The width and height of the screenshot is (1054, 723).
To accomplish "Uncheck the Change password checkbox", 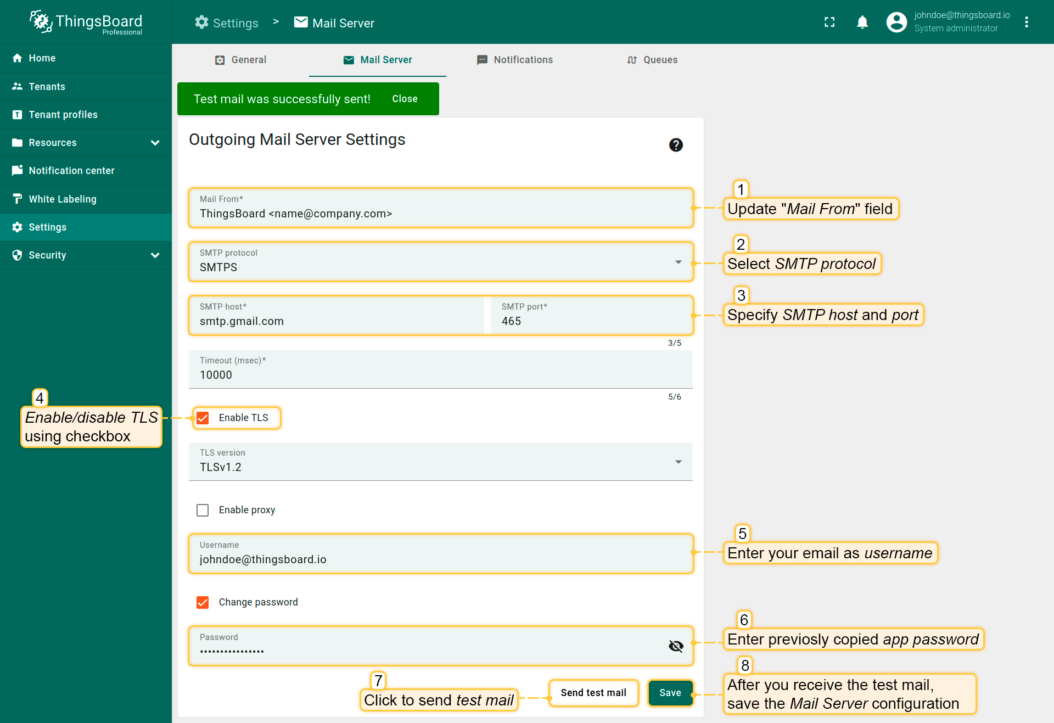I will click(203, 602).
